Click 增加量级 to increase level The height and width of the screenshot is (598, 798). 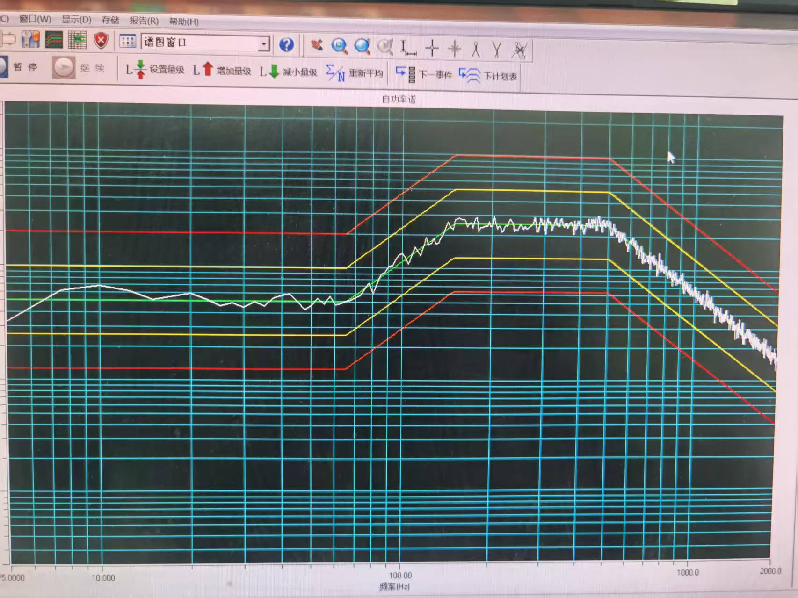click(223, 71)
